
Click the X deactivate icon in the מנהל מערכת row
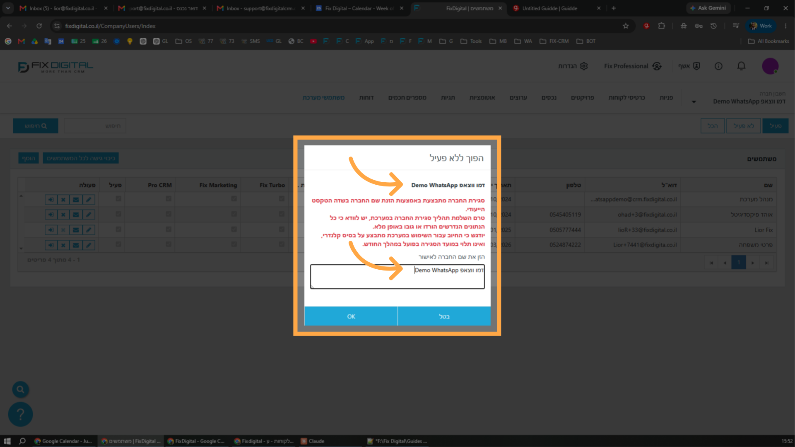pos(63,200)
